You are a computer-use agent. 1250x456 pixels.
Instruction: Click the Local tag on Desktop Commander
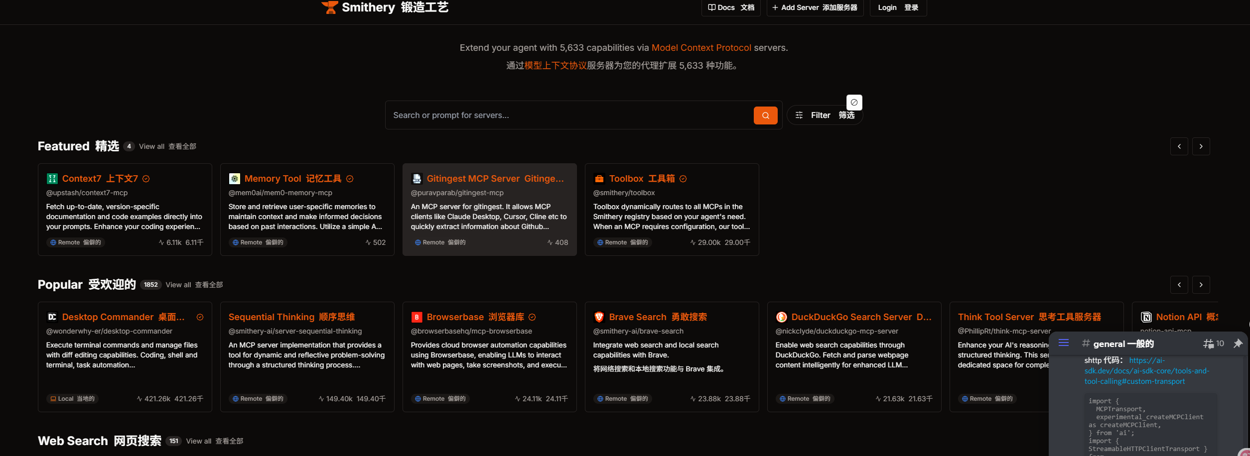point(73,399)
